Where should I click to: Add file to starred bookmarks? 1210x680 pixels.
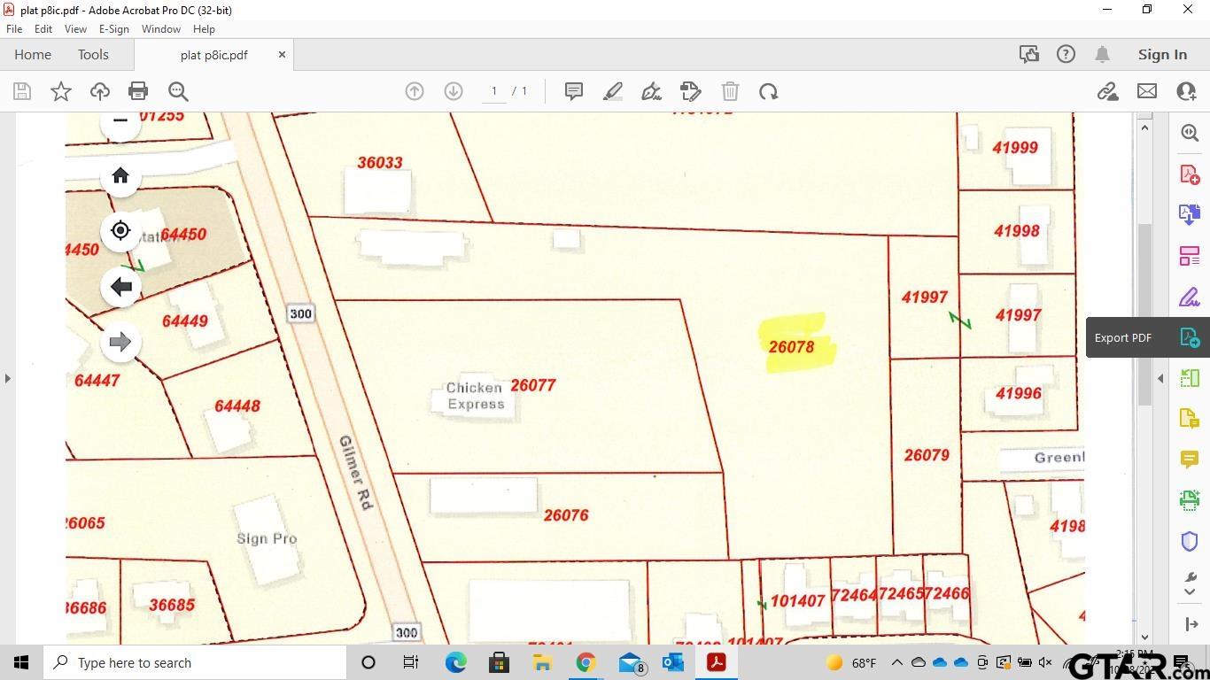coord(61,91)
